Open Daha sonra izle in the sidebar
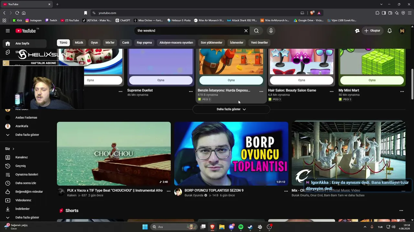 [25, 183]
